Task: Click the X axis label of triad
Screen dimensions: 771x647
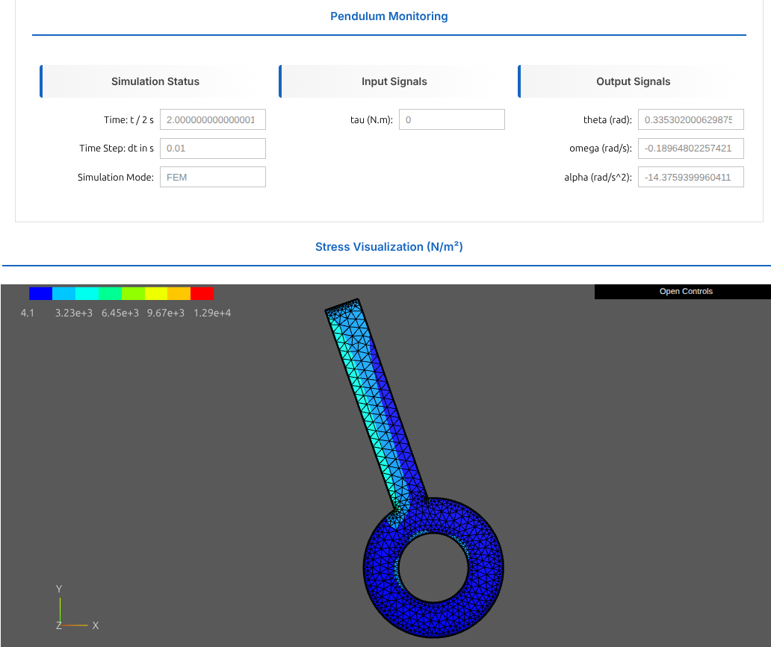Action: [96, 625]
